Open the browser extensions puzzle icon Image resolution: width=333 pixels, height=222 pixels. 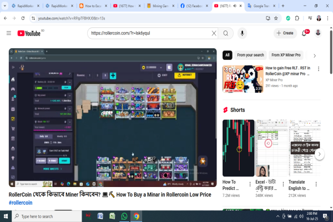click(297, 18)
